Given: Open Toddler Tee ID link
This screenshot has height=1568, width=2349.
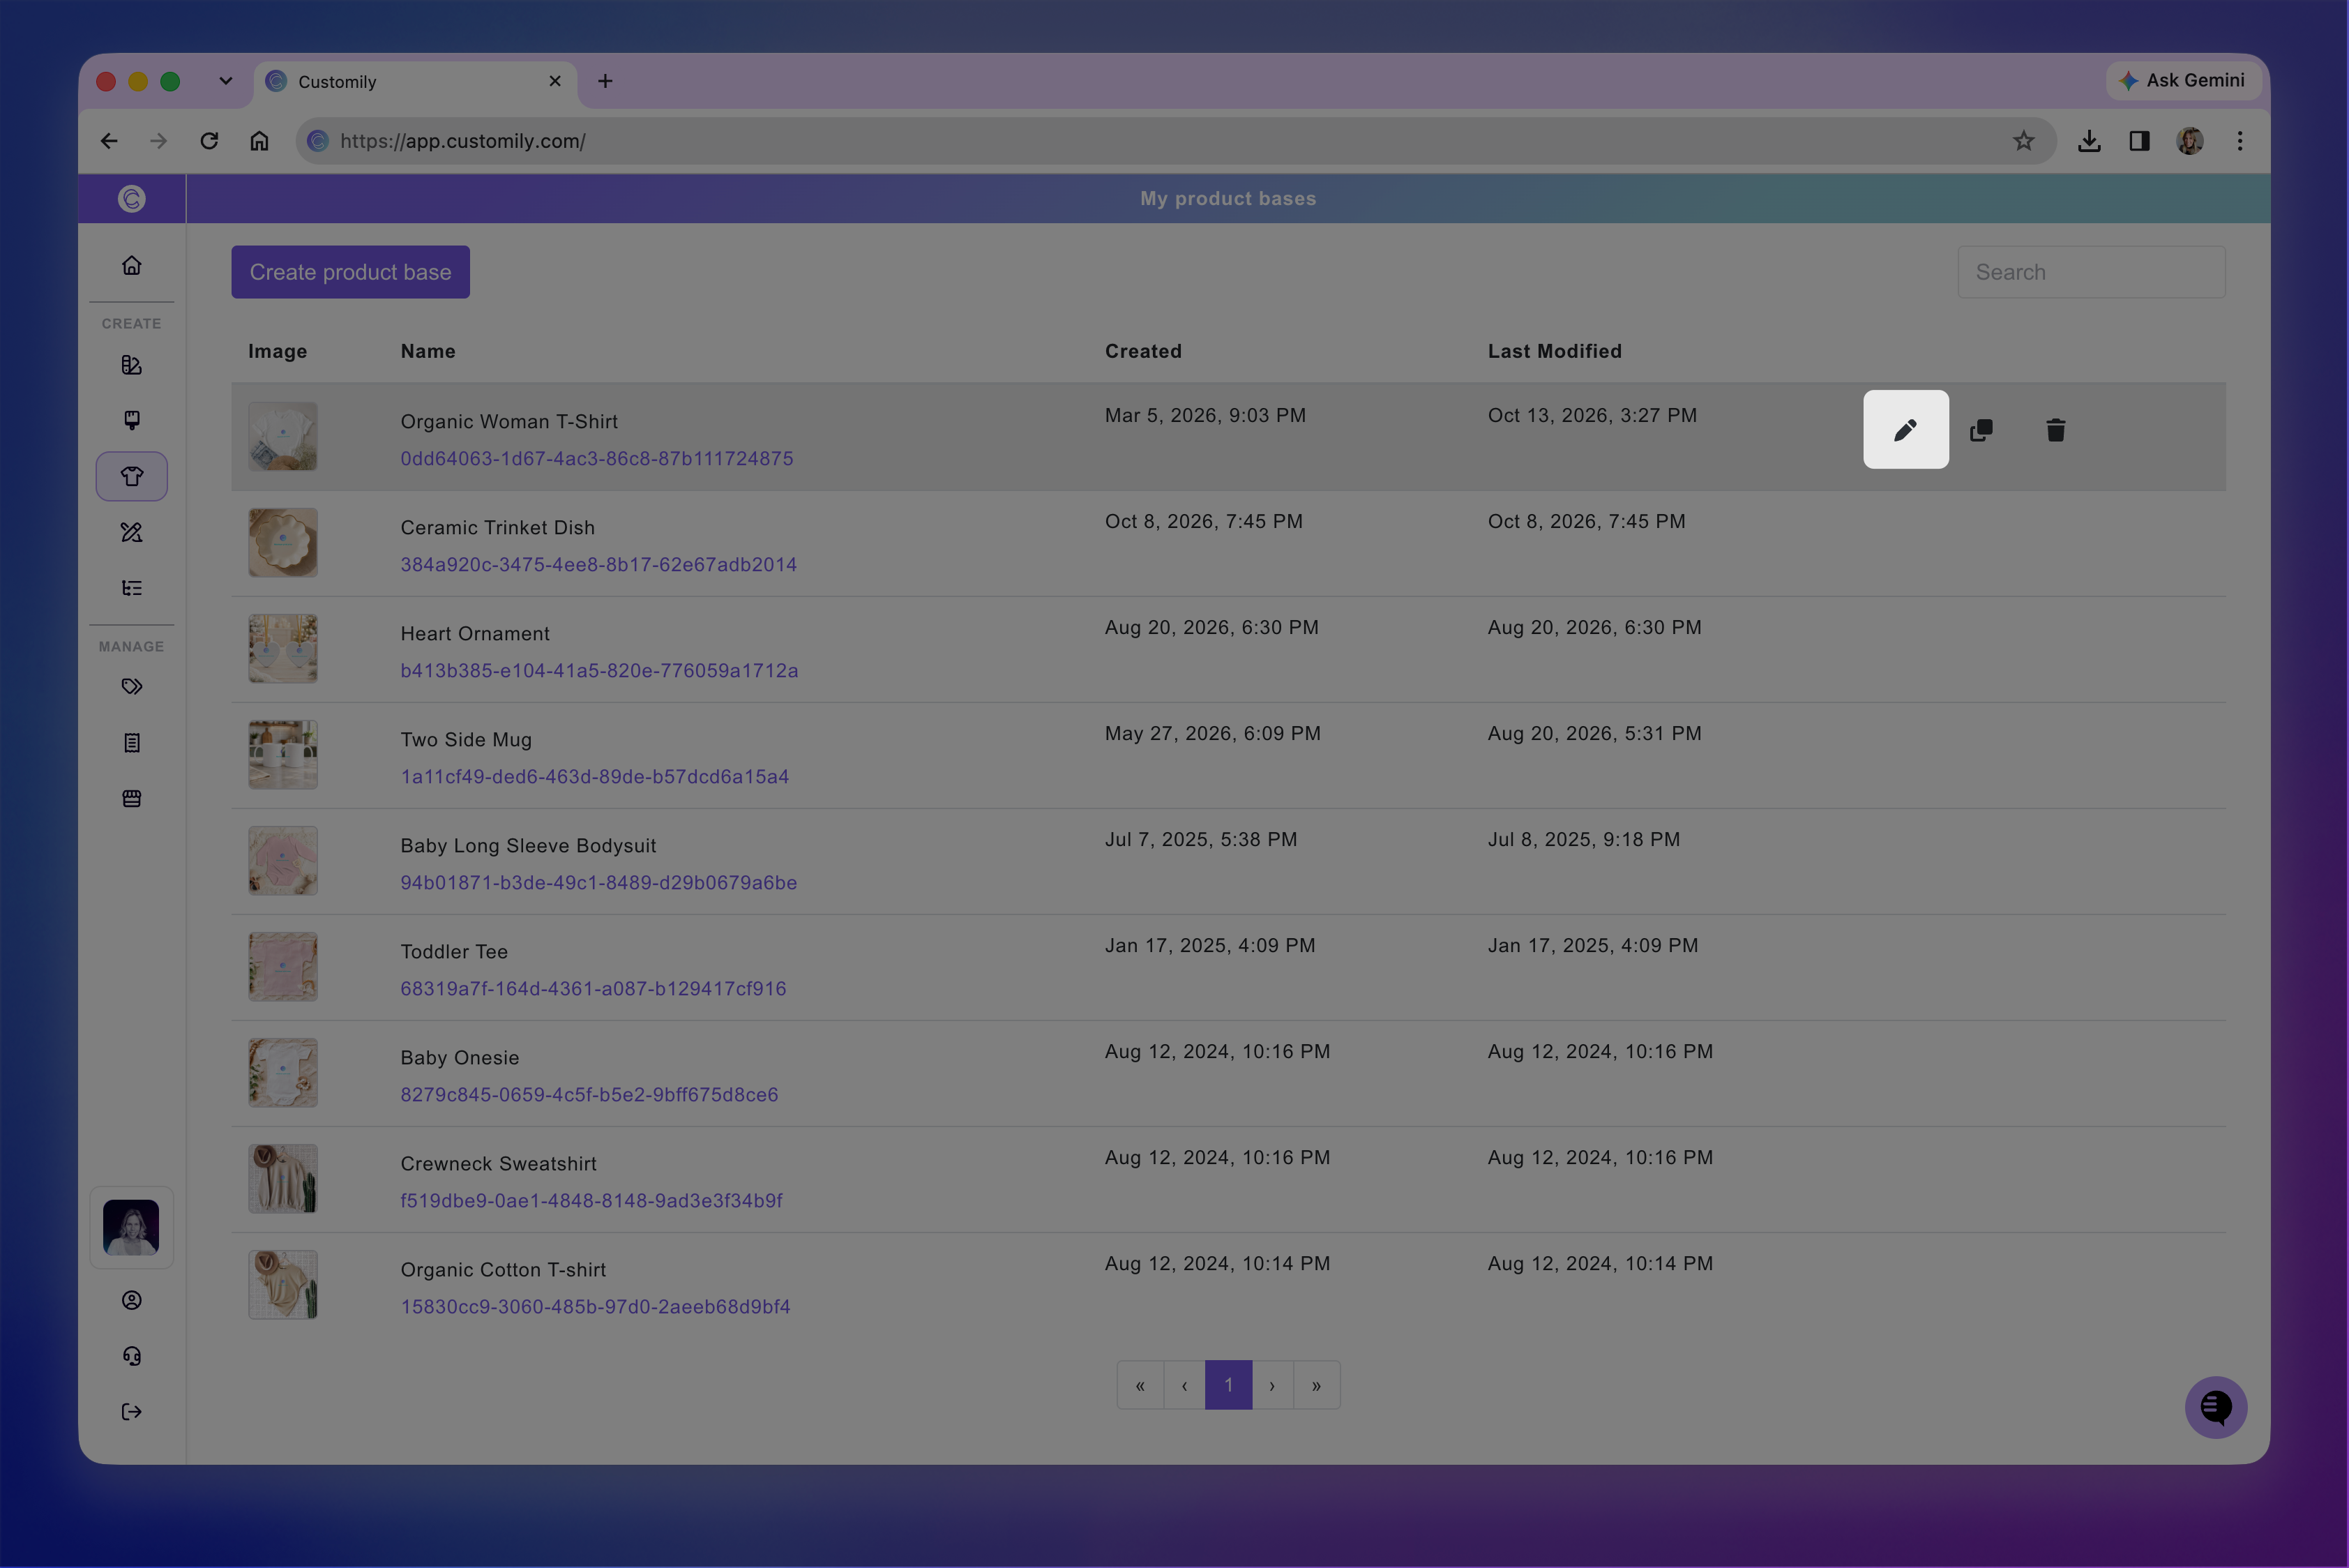Looking at the screenshot, I should pyautogui.click(x=593, y=988).
